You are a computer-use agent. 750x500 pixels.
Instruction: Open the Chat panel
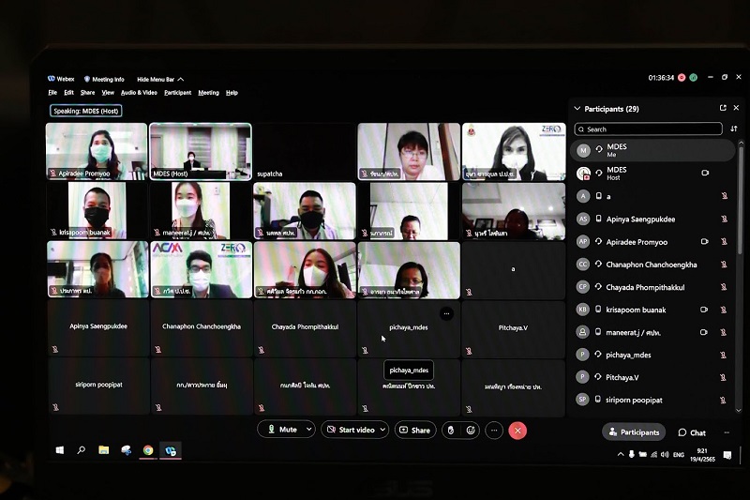[x=692, y=432]
